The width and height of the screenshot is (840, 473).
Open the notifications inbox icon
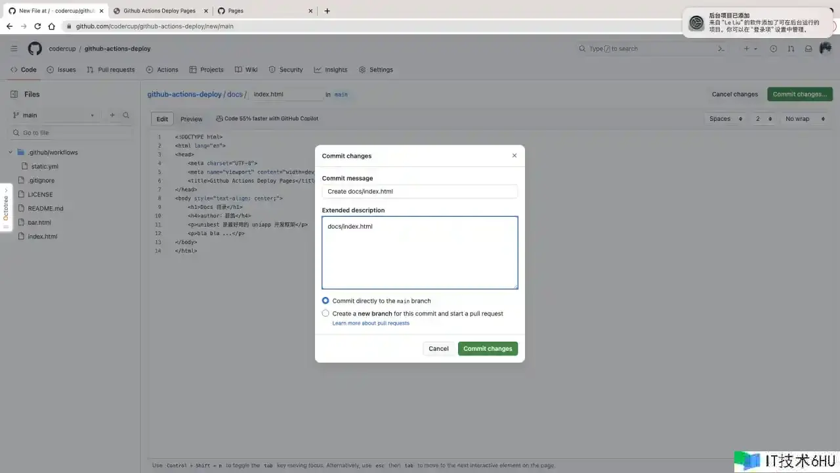(x=808, y=49)
